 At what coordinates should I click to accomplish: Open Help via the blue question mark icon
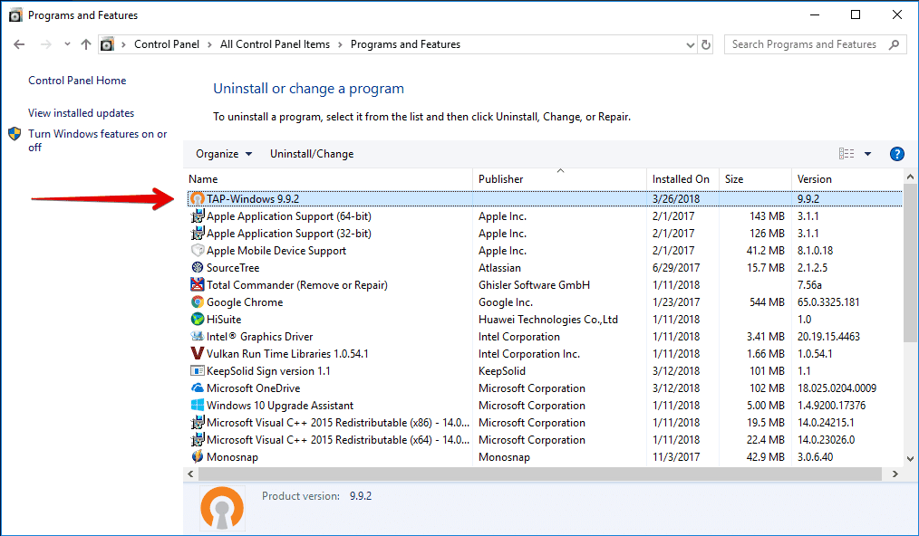896,153
